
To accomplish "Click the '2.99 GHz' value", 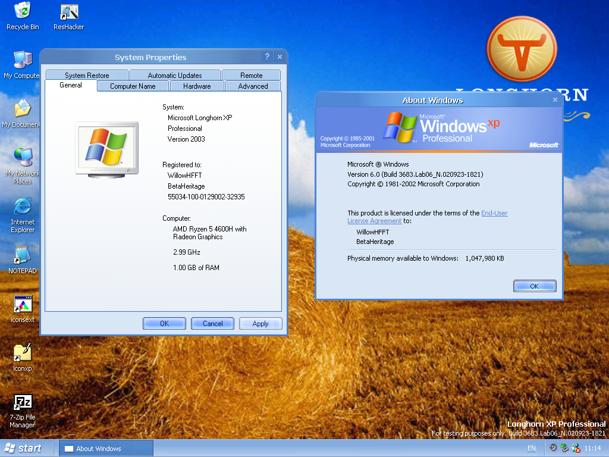I will 187,252.
